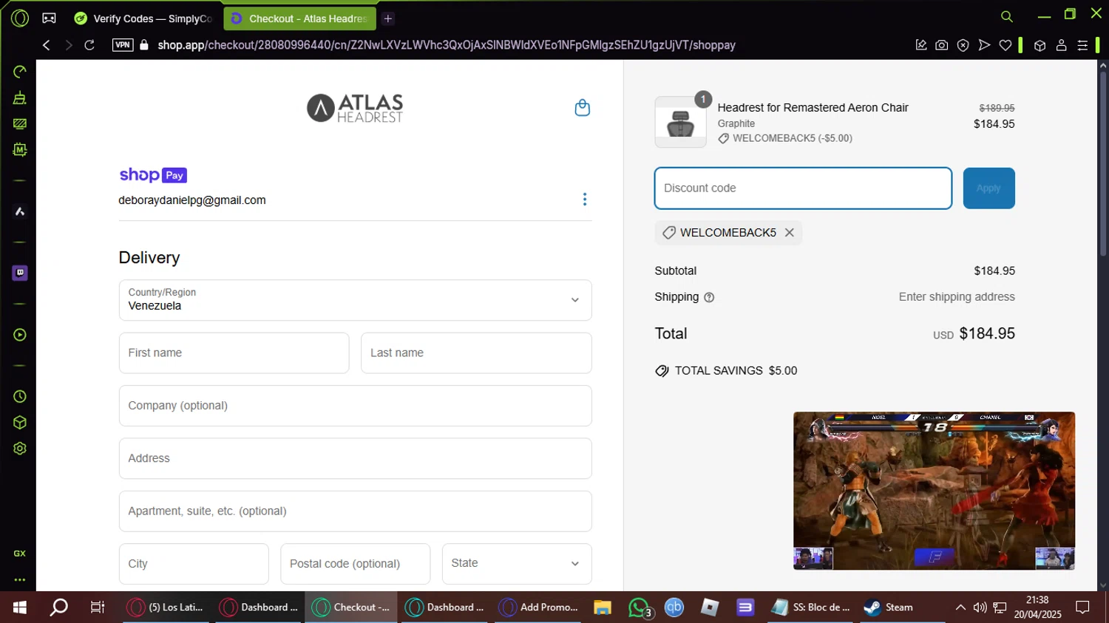
Task: Click the address bar URL
Action: tap(446, 45)
